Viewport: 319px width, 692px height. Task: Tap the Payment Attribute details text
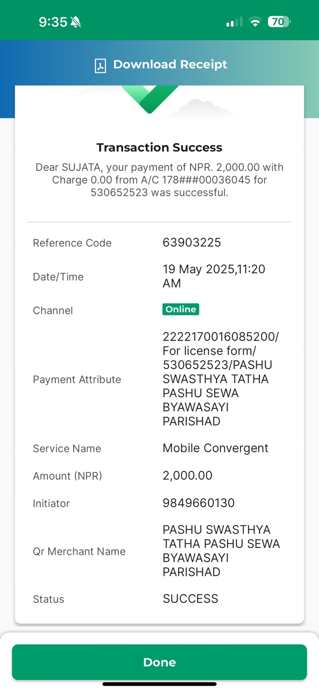pyautogui.click(x=221, y=379)
